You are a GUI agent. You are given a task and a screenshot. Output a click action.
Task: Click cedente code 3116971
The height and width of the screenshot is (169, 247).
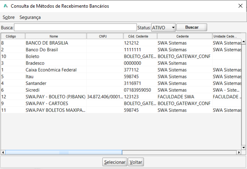pyautogui.click(x=132, y=83)
